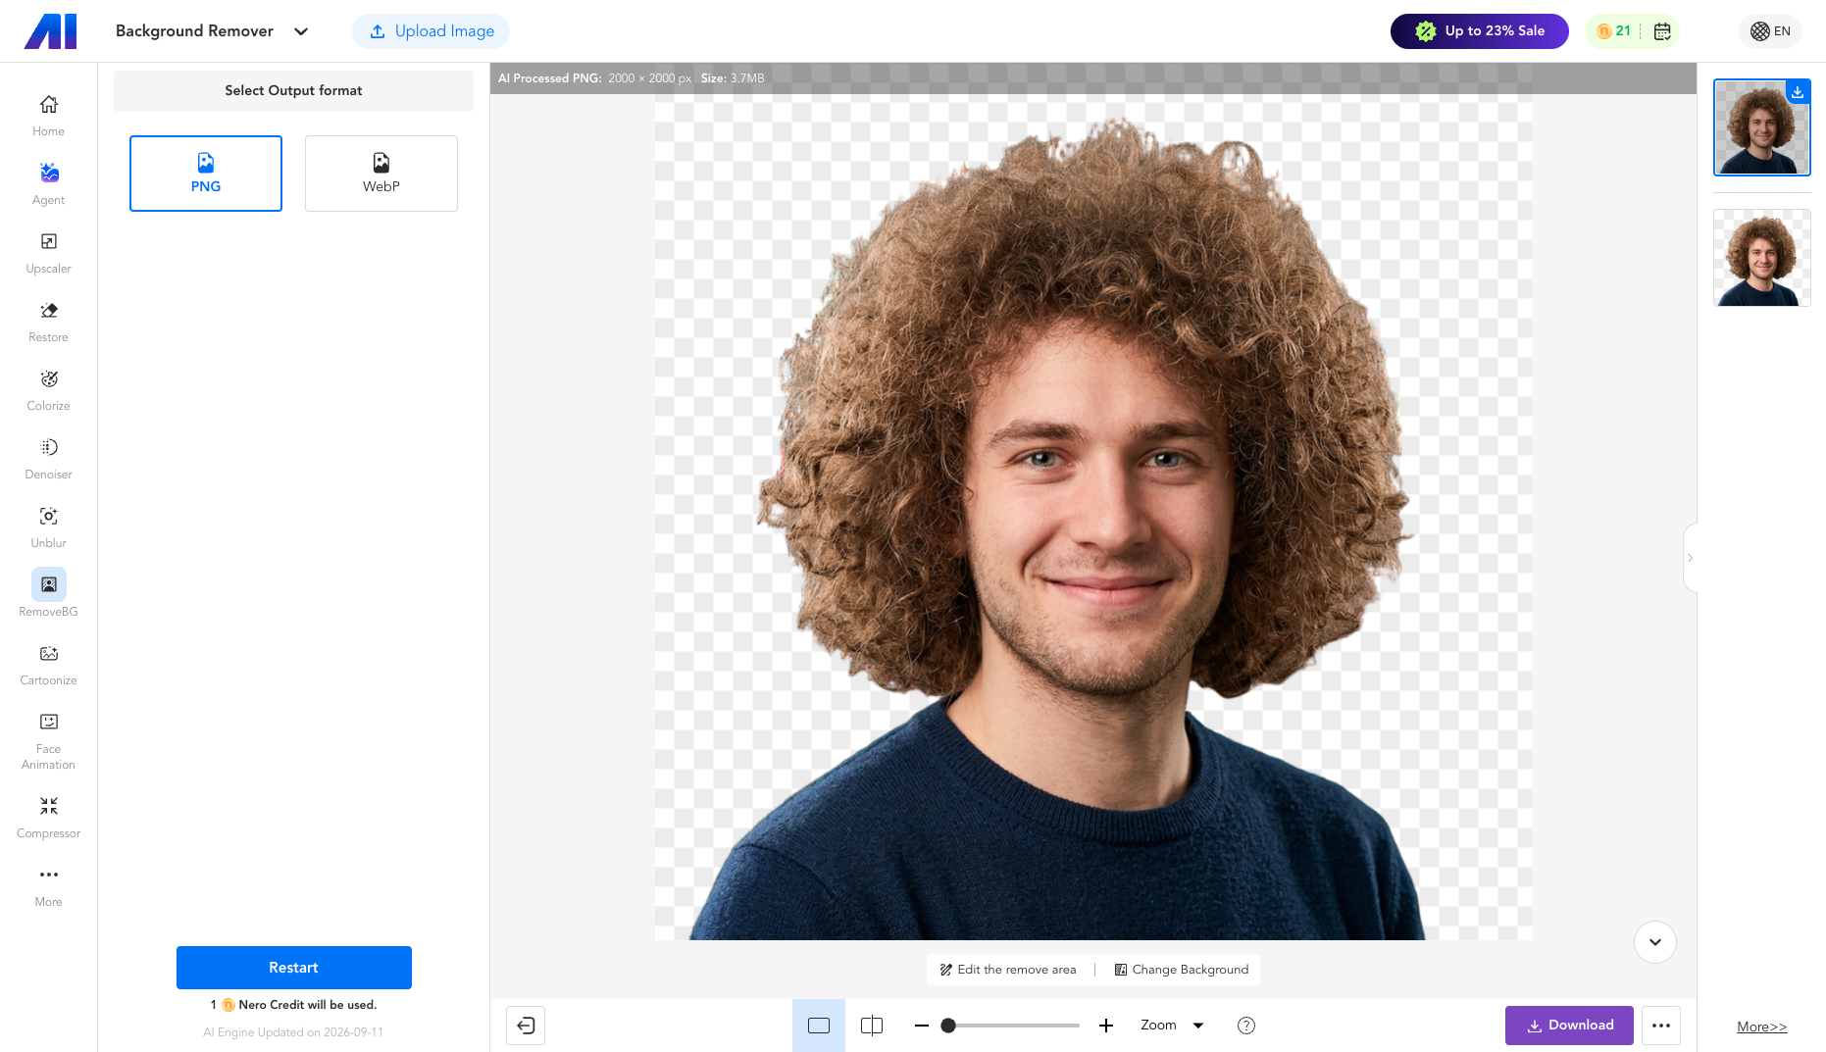Image resolution: width=1826 pixels, height=1052 pixels.
Task: Open the Denoiser tool
Action: pos(48,459)
